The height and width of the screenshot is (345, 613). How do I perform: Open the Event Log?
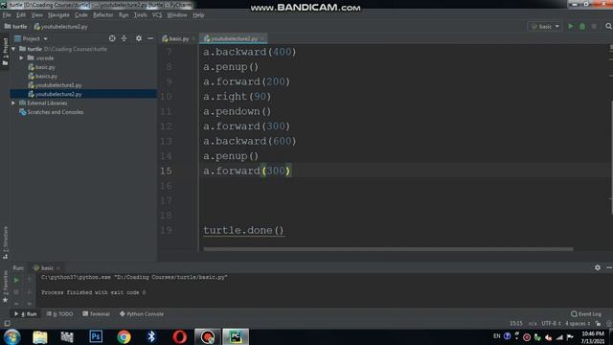point(585,313)
